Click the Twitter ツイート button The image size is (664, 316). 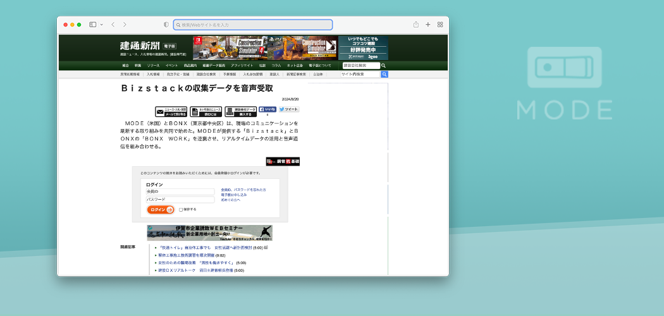pos(288,109)
